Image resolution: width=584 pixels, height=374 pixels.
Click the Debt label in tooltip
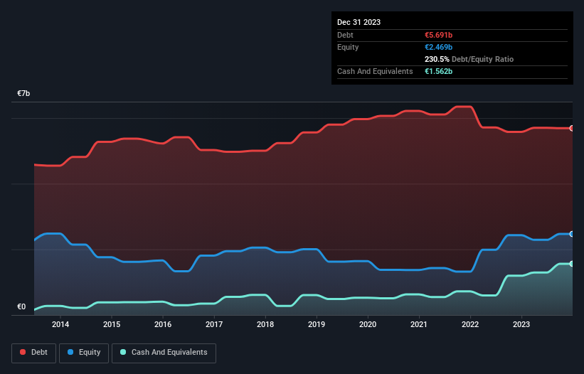345,35
